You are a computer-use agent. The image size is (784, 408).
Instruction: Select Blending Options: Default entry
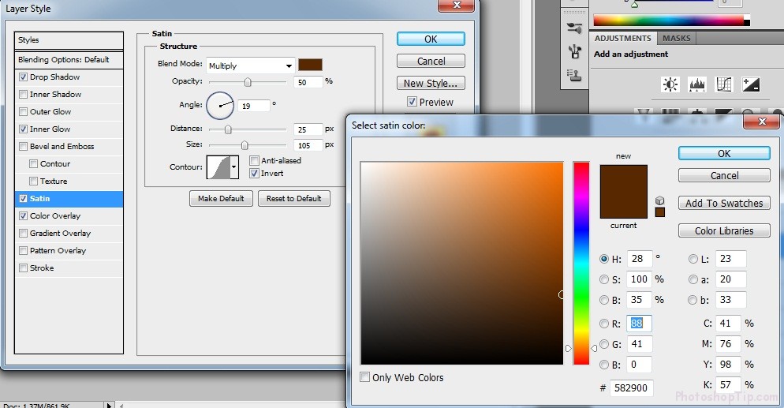coord(69,59)
